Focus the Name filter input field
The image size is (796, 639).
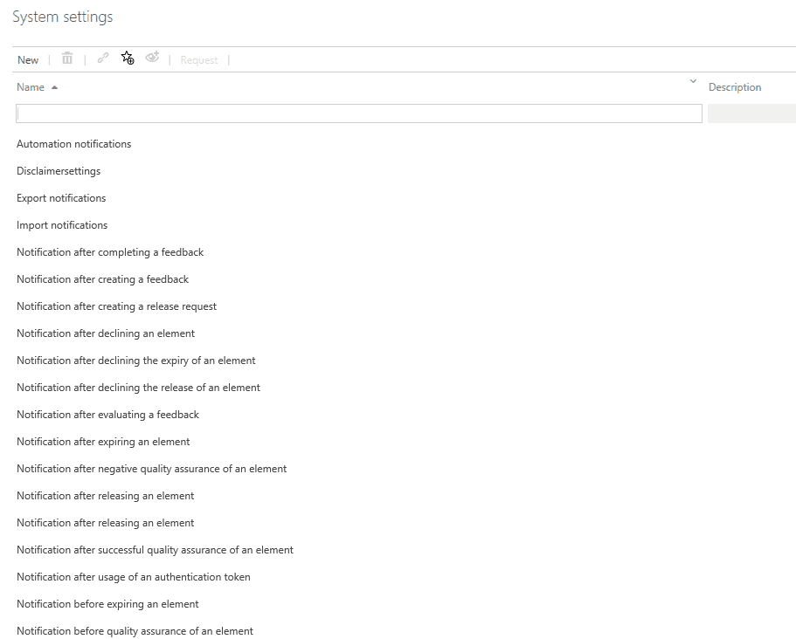pyautogui.click(x=359, y=113)
